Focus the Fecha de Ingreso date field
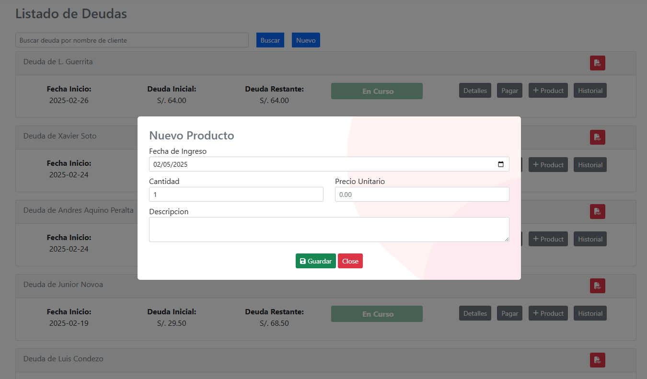 click(329, 164)
